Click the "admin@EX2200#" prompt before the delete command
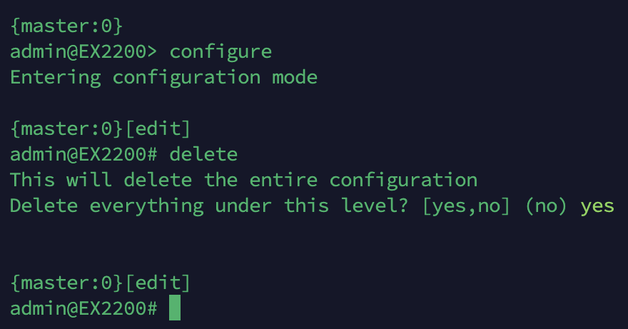The image size is (628, 329). [x=83, y=155]
